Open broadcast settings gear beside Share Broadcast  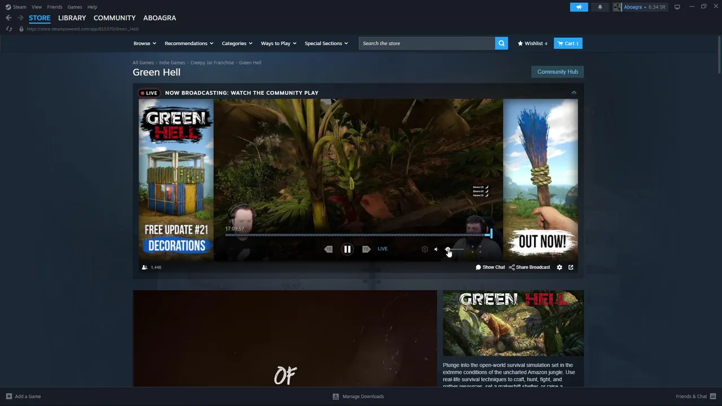[x=560, y=267]
